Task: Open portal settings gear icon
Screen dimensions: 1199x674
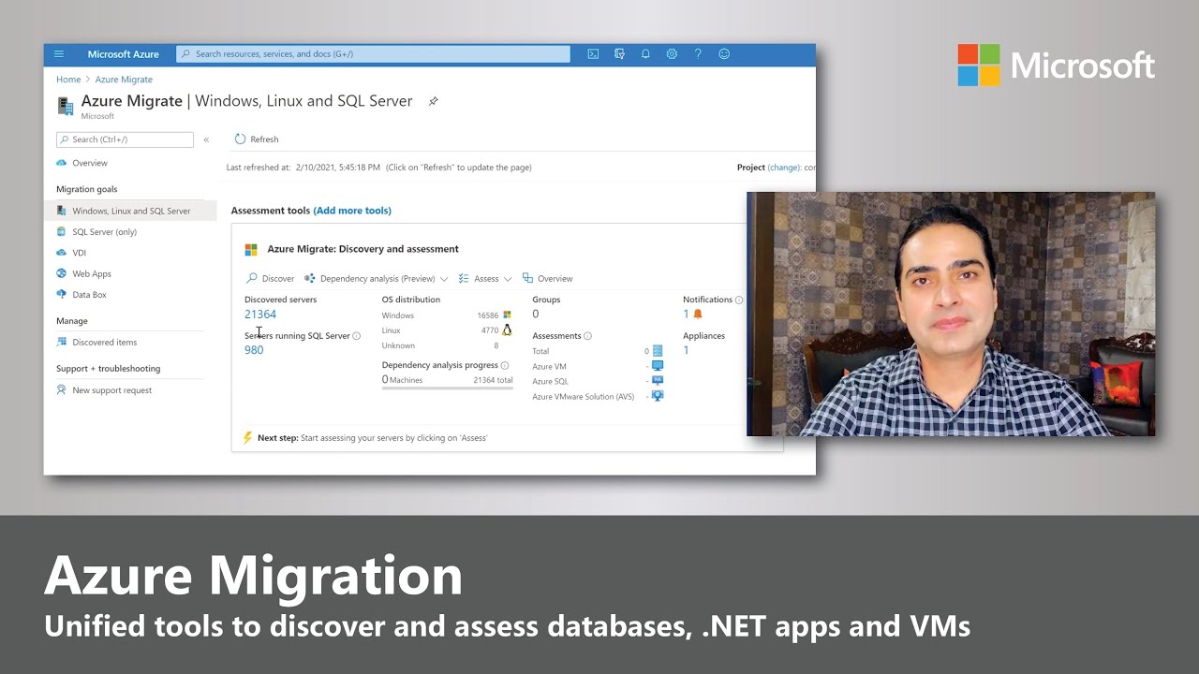Action: pos(672,54)
